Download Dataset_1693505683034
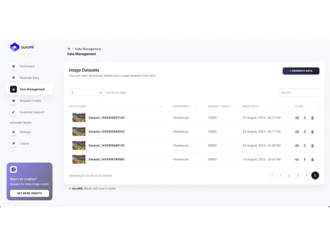The width and height of the screenshot is (330, 247). point(305,132)
